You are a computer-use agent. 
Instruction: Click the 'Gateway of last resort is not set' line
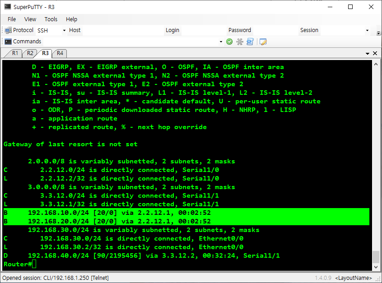click(x=70, y=144)
